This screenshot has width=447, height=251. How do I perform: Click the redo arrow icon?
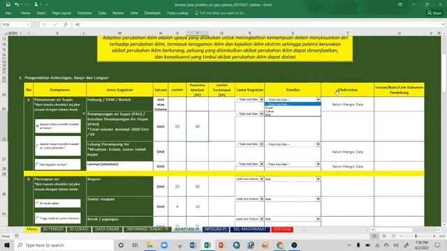point(27,5)
